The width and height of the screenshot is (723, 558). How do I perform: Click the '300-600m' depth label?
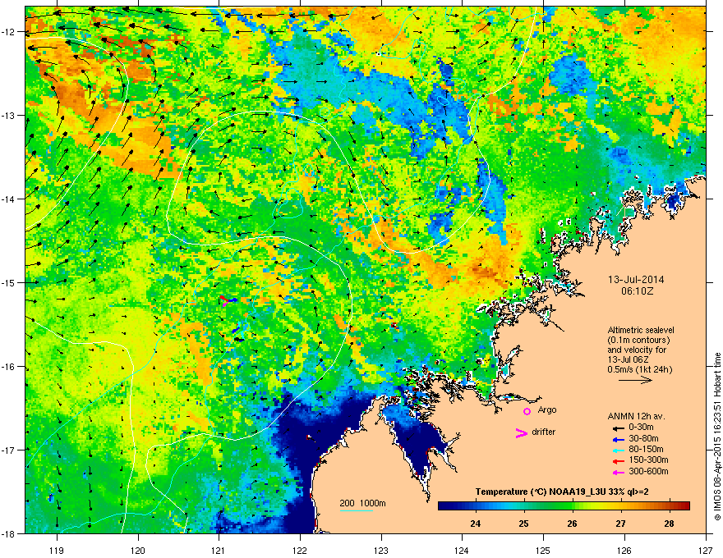(x=648, y=472)
